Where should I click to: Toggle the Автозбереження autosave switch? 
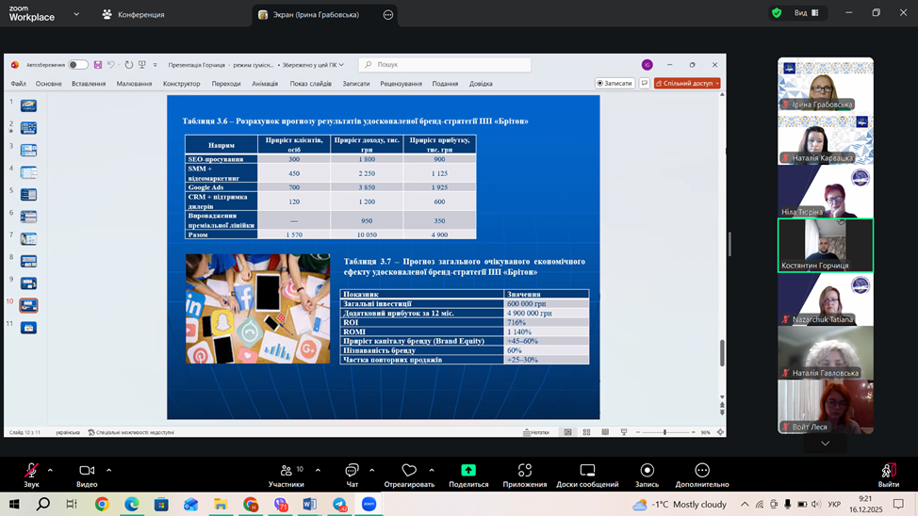coord(77,65)
